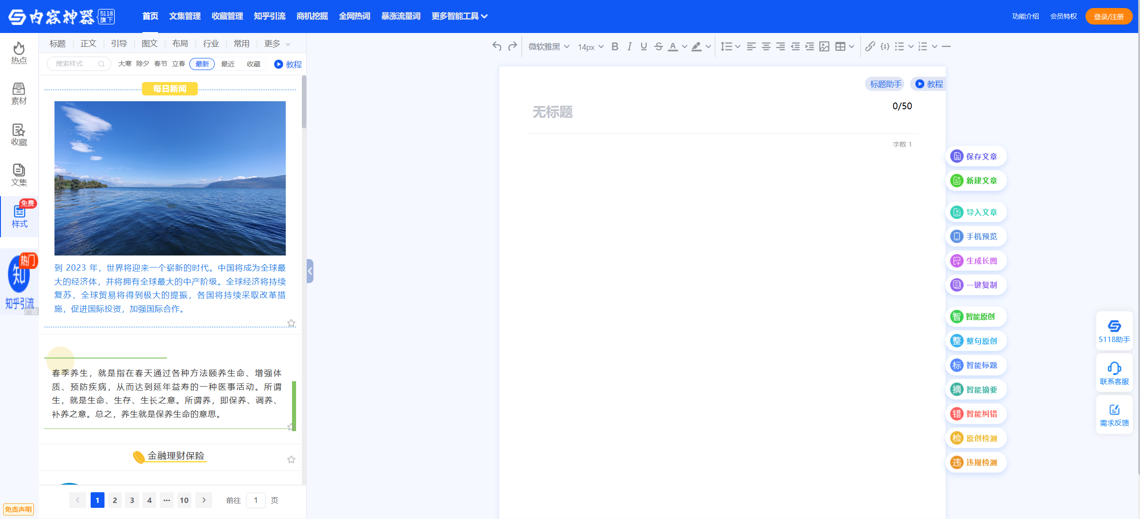Insert a horizontal divider line
Viewport: 1140px width, 519px height.
(946, 46)
